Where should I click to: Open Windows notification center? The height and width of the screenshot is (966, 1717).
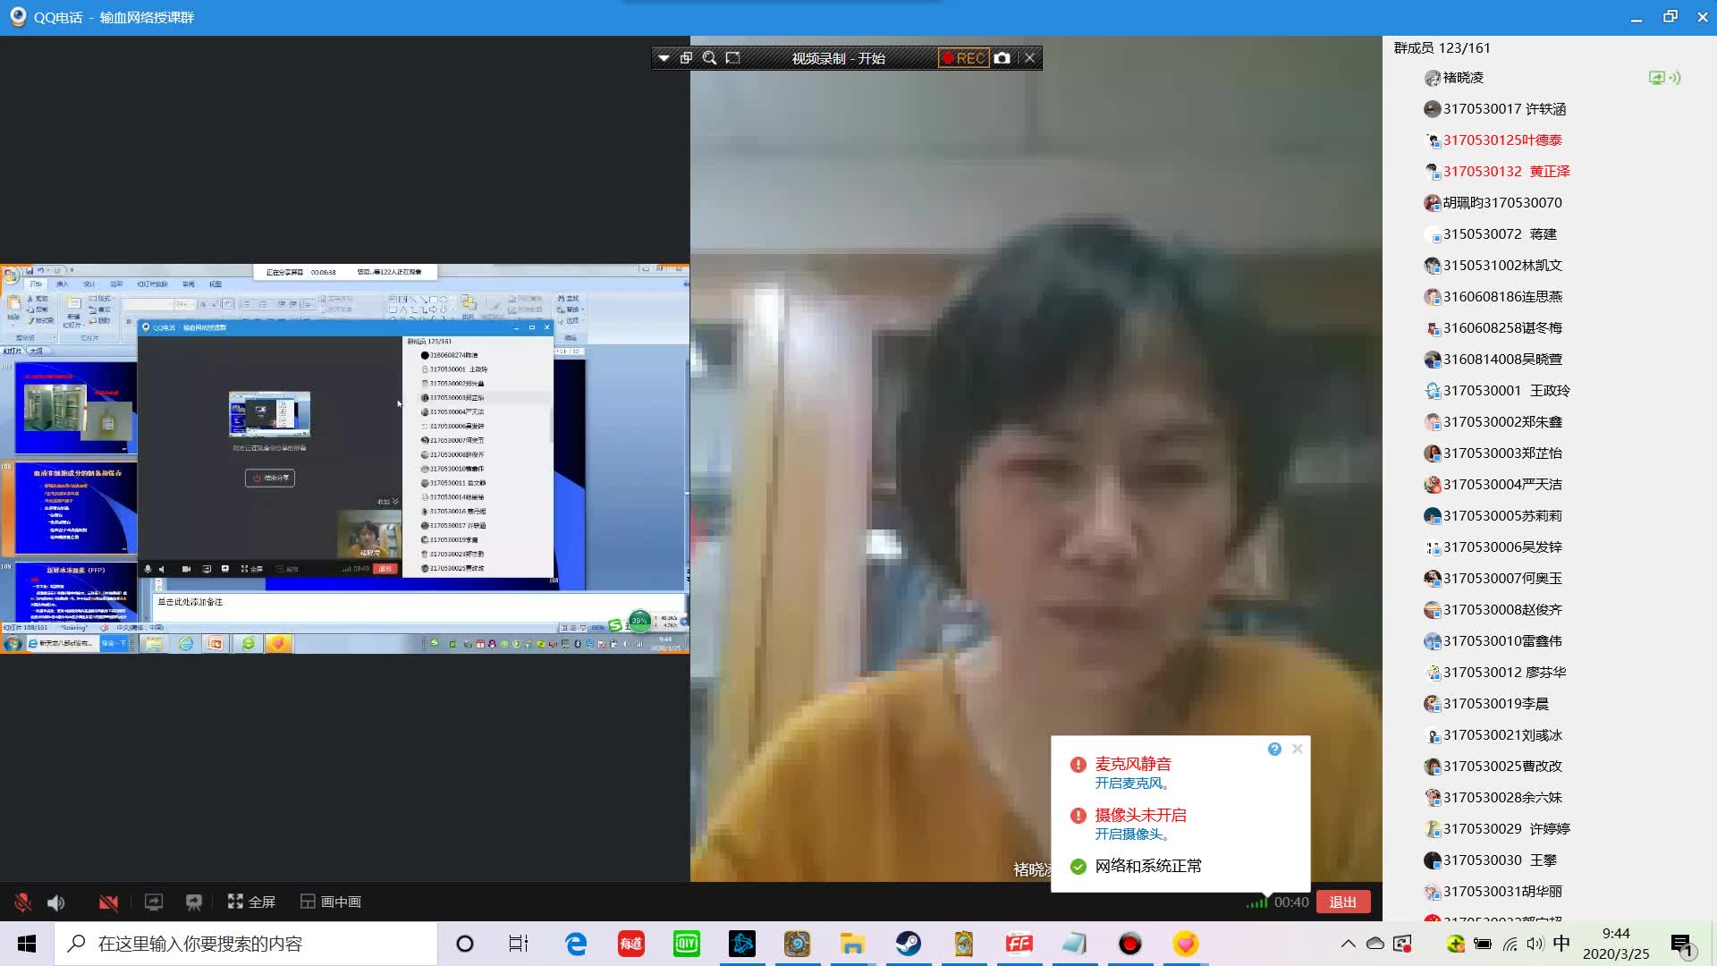pyautogui.click(x=1682, y=944)
